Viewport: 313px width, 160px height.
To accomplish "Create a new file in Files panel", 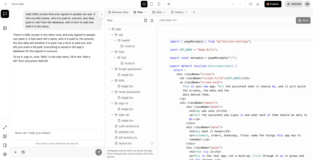I will coord(145,20).
